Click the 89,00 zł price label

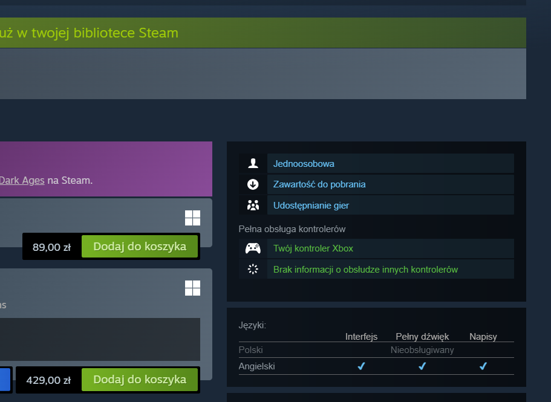click(51, 247)
